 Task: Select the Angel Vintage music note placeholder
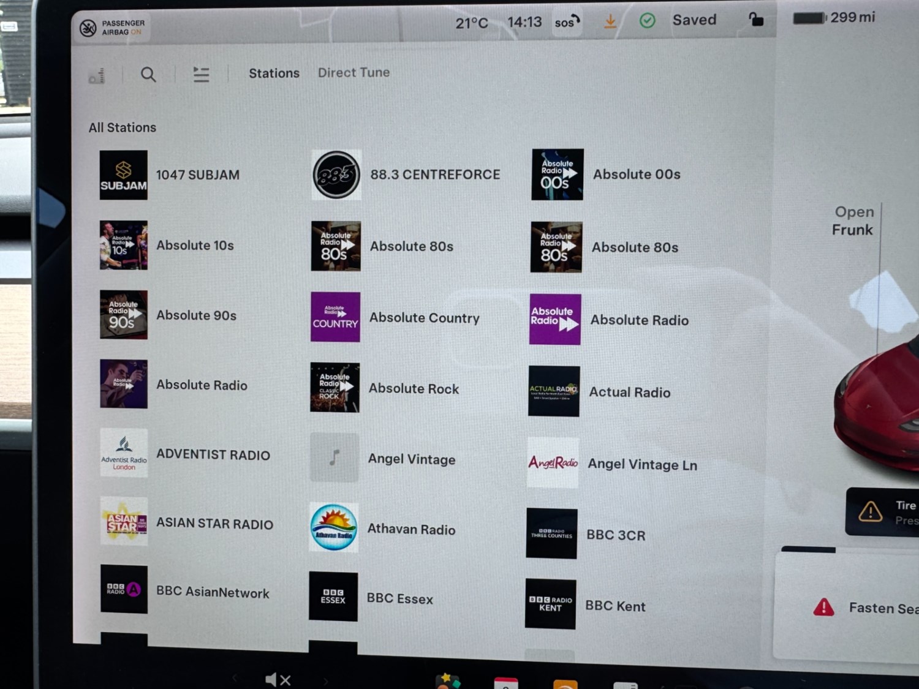click(335, 457)
